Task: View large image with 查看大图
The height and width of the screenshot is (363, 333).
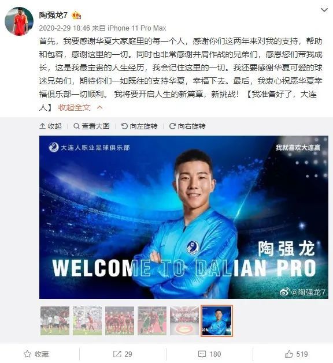Action: [x=91, y=126]
